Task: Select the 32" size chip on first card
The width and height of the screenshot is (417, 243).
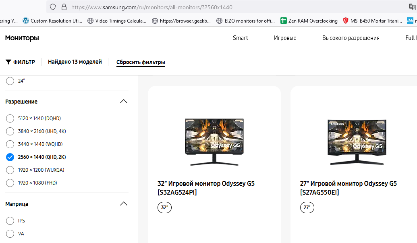Action: pos(165,208)
